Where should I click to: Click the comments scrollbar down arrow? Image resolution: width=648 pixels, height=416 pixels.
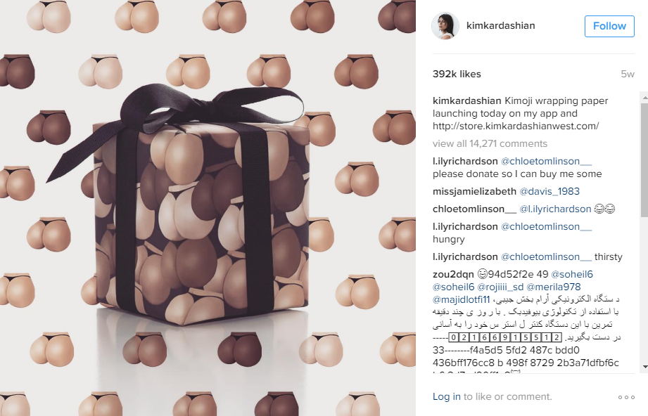point(644,367)
